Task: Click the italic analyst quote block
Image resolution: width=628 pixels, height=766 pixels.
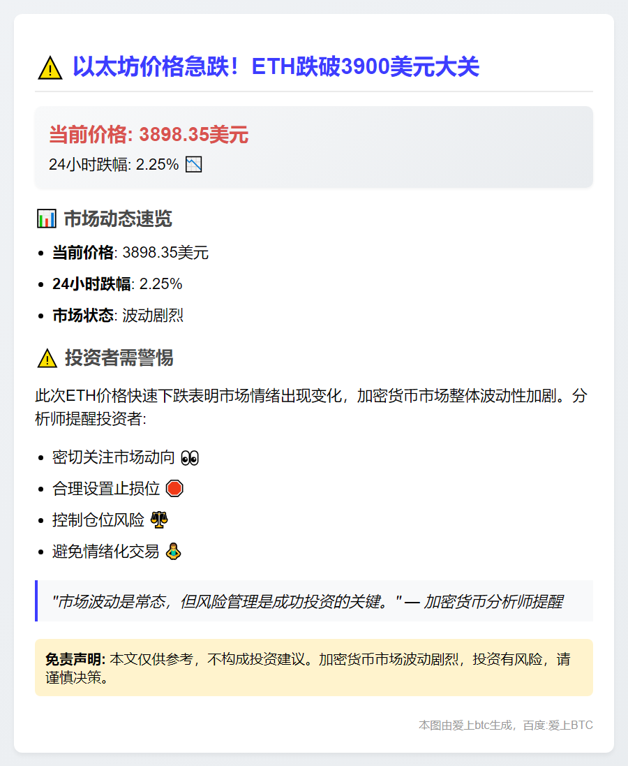Action: [314, 601]
